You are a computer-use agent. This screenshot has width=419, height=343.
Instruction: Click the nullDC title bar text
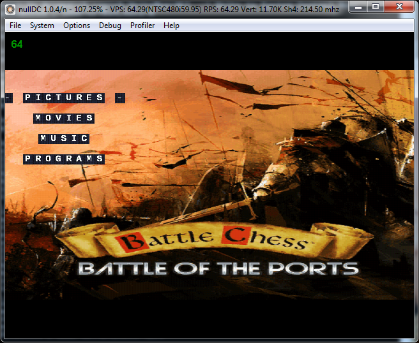[179, 10]
